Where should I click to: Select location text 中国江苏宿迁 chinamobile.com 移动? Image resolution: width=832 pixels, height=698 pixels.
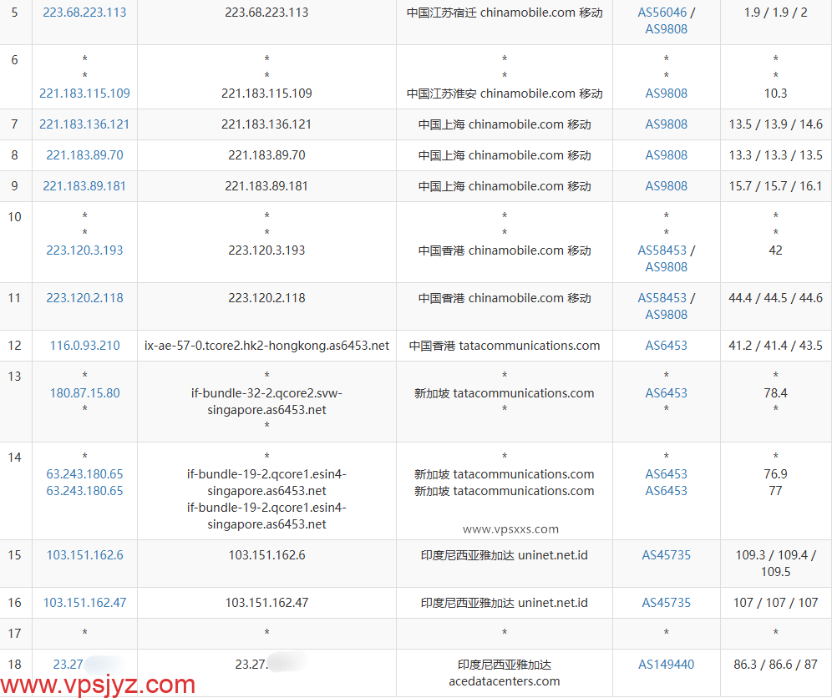(504, 13)
